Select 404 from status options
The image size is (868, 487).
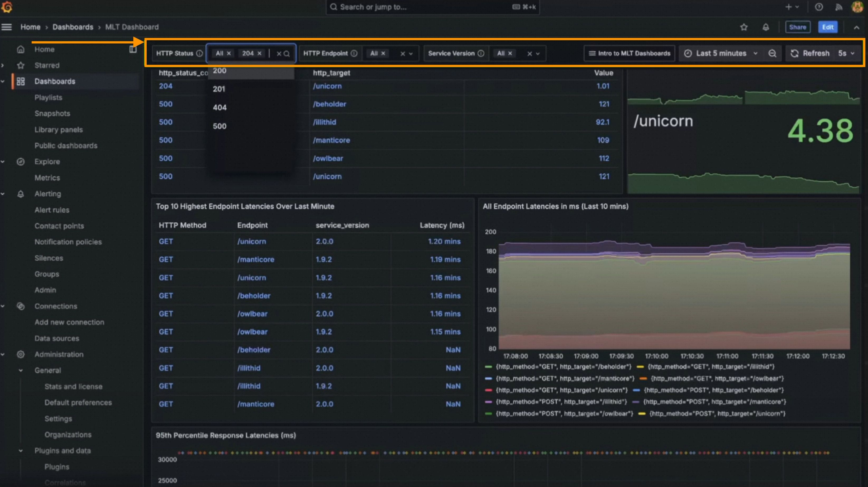tap(220, 108)
